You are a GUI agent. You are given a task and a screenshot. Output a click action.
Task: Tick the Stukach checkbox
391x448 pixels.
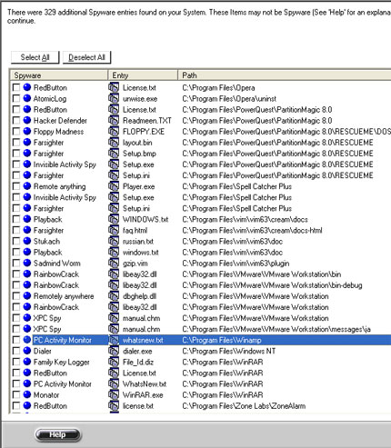[x=16, y=241]
